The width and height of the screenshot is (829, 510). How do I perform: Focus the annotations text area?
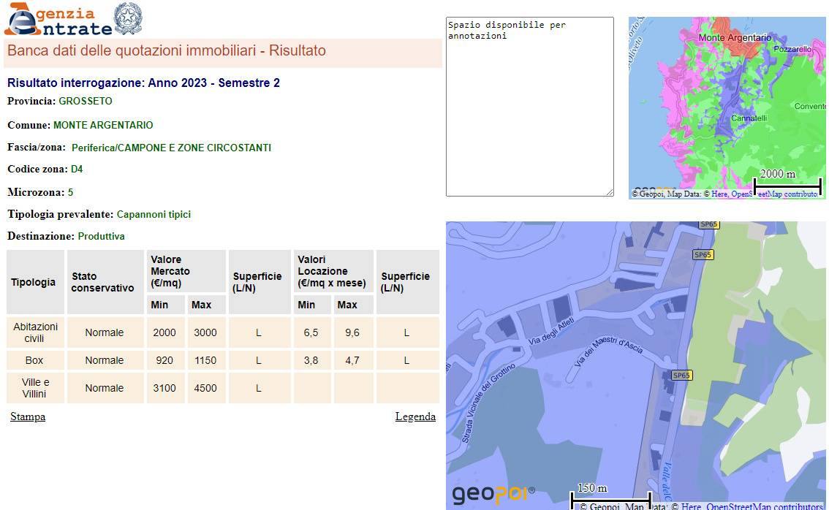pos(529,107)
